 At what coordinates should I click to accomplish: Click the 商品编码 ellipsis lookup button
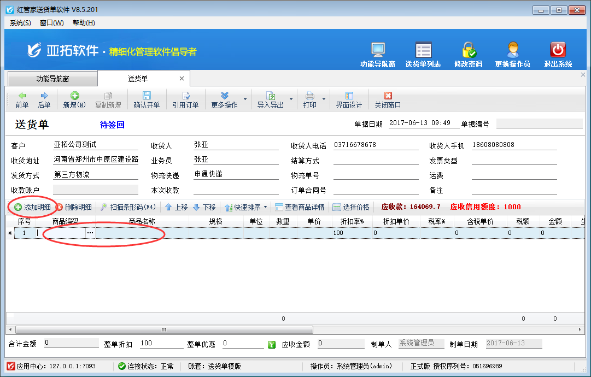[90, 233]
